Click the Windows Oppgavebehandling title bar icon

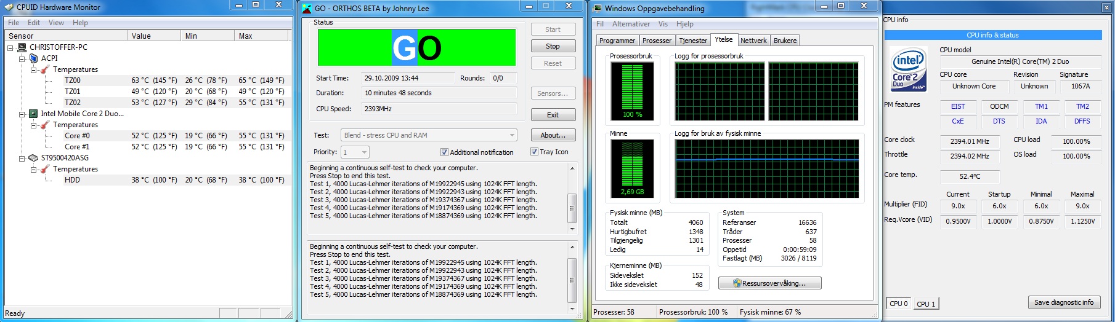click(596, 9)
